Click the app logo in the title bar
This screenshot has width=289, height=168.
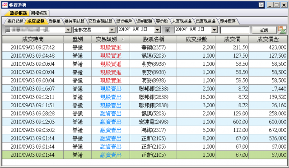5,5
